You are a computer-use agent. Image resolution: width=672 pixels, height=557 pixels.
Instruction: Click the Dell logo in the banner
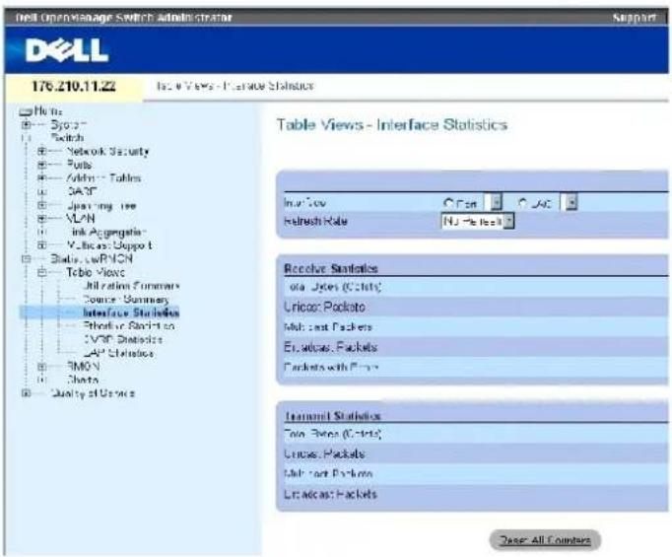(x=66, y=50)
